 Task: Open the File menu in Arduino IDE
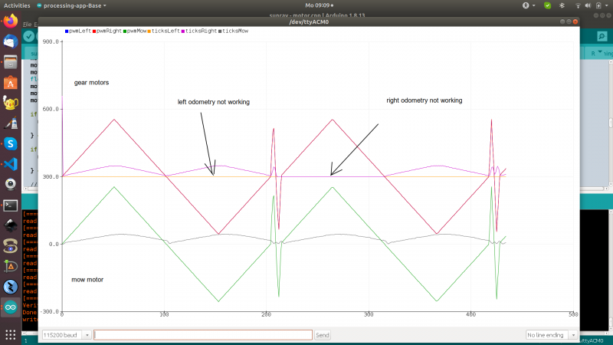(x=27, y=25)
